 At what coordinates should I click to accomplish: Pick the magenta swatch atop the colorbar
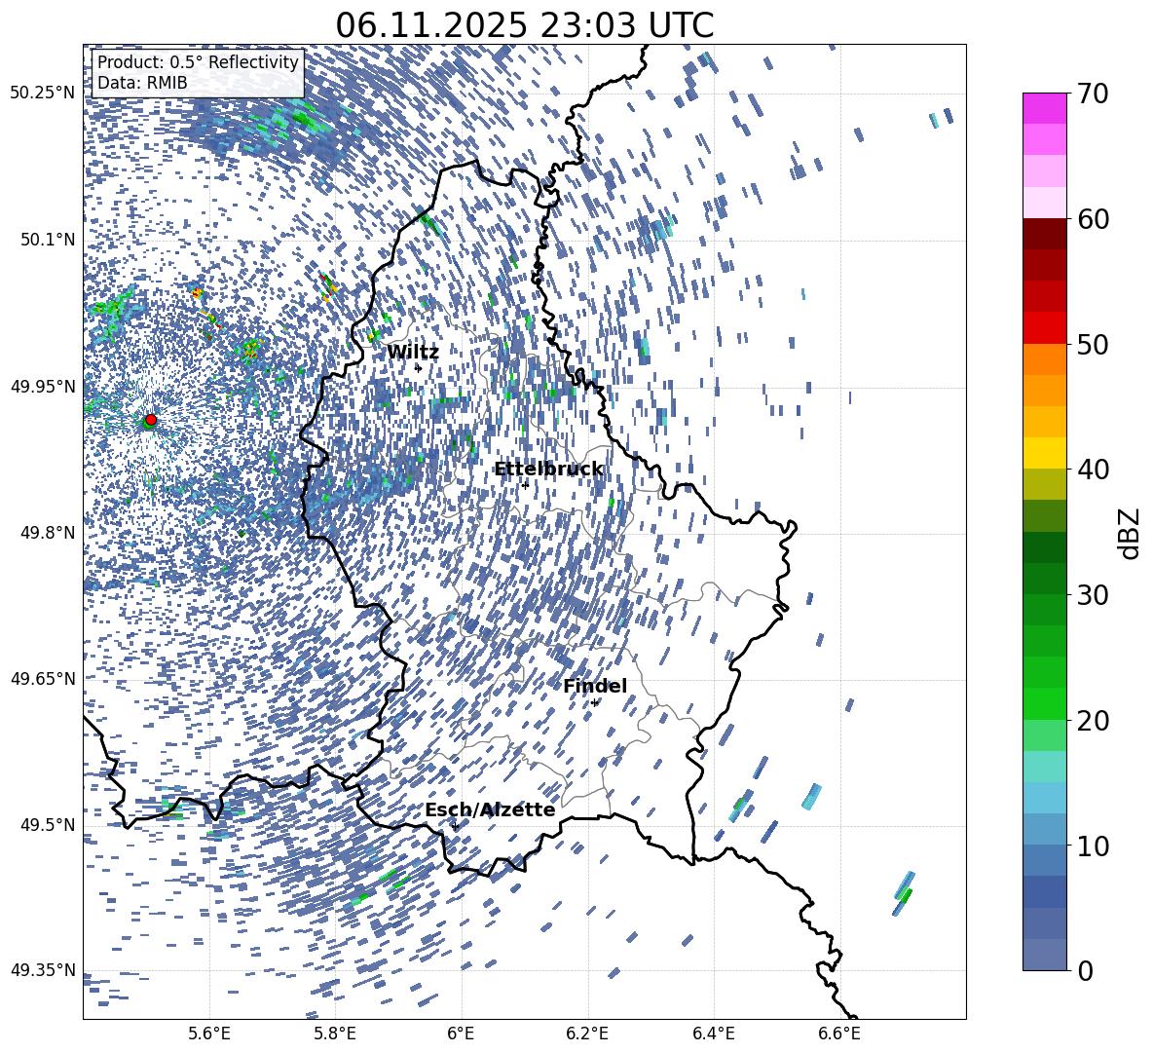(x=1044, y=108)
